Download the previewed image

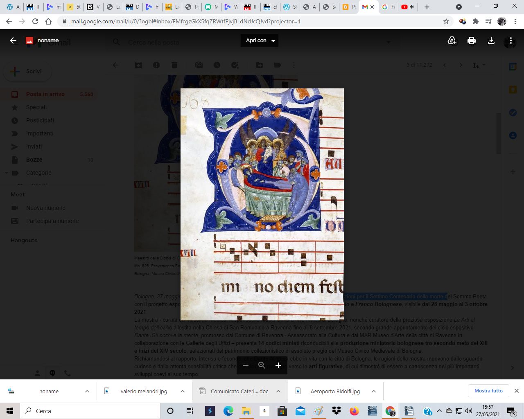coord(491,41)
